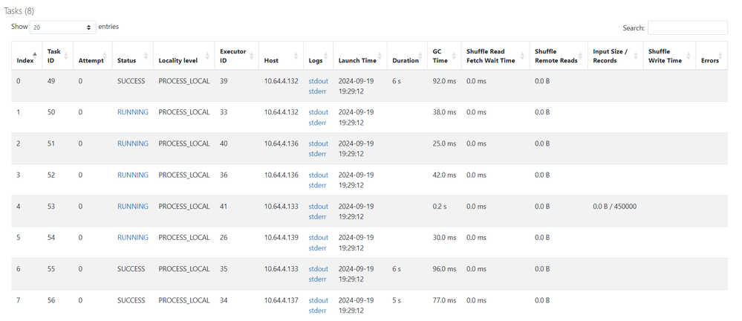Open stdout log for executor 36
Viewport: 742px width, 321px height.
click(x=318, y=175)
